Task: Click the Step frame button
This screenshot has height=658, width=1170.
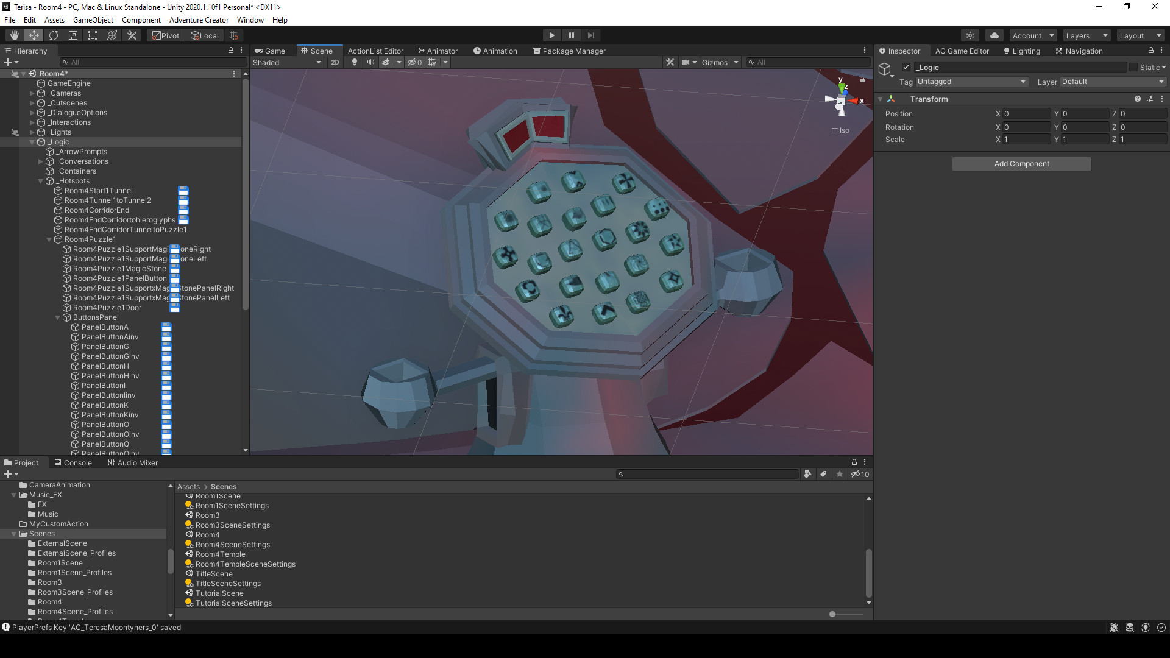Action: (590, 35)
